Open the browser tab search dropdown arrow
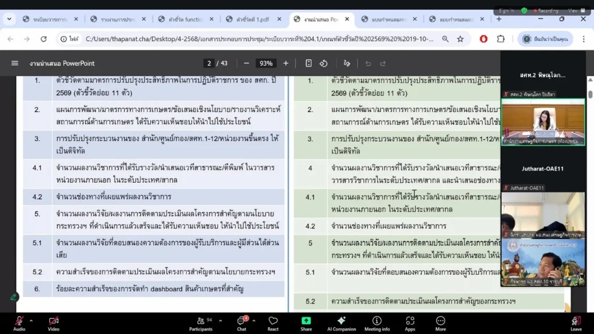The height and width of the screenshot is (334, 594). tap(9, 19)
